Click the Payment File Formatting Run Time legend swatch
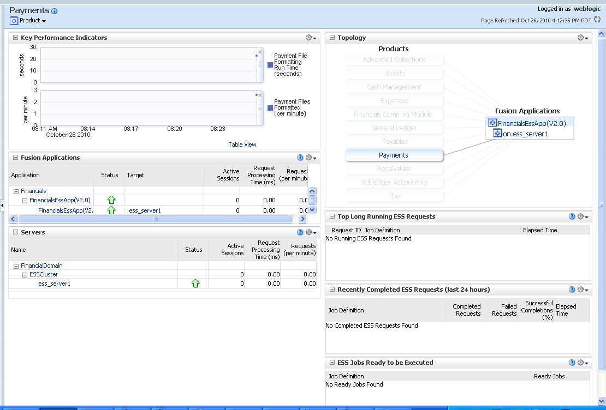 click(x=270, y=65)
